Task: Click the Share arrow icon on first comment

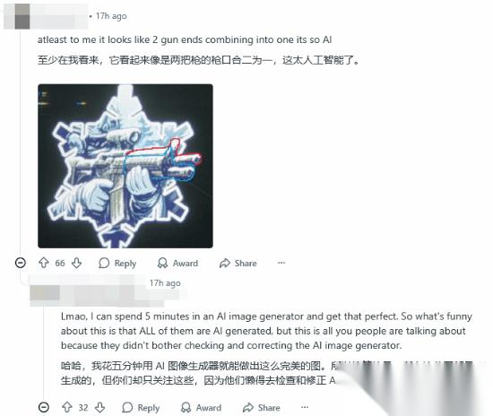Action: coord(225,263)
